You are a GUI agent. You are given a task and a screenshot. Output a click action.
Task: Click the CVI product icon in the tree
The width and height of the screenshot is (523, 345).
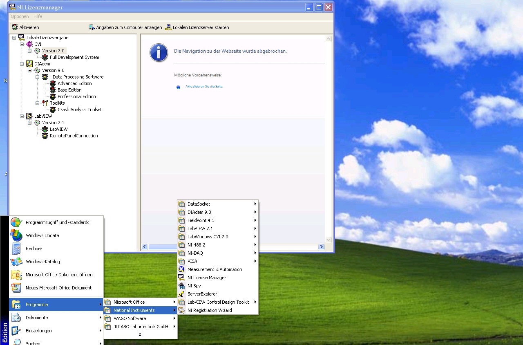click(29, 44)
